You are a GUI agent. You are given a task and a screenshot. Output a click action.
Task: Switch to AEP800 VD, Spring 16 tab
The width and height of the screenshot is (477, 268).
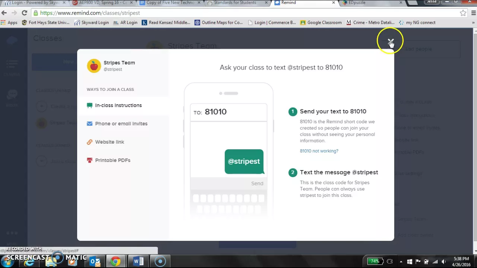102,3
